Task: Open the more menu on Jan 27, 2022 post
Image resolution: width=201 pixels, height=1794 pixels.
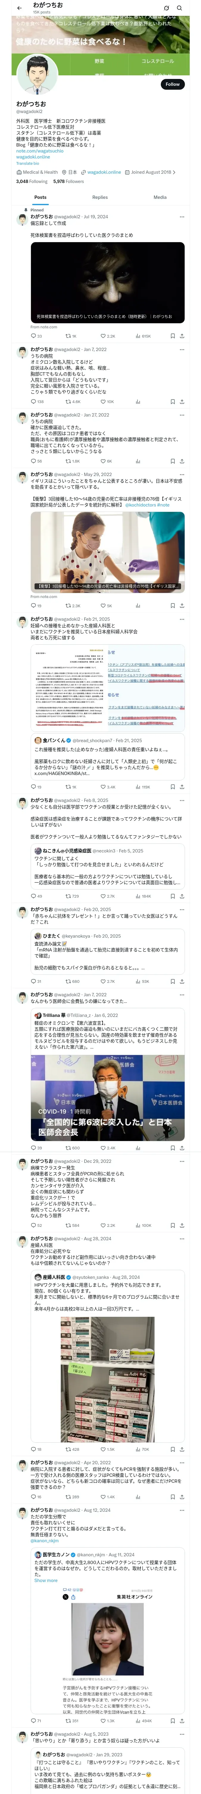Action: click(x=182, y=414)
